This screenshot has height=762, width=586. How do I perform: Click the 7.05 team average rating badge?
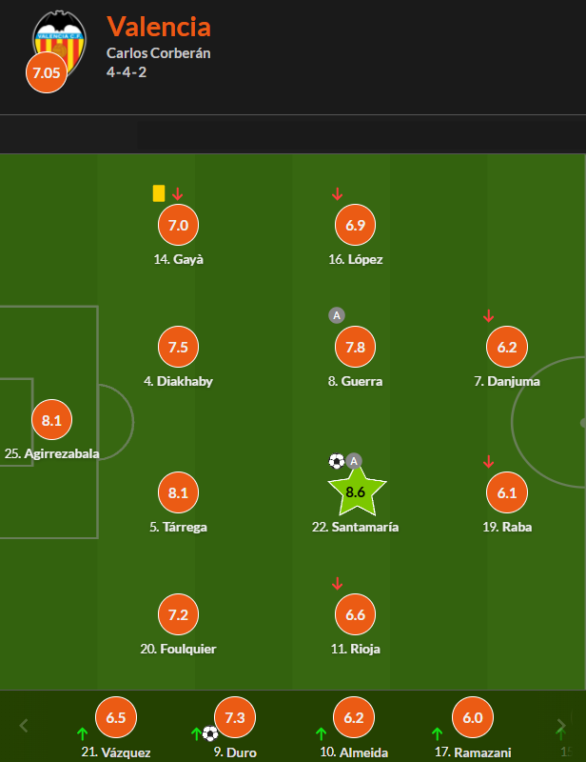[x=46, y=73]
